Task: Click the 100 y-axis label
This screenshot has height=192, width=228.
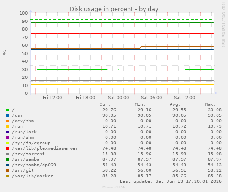Action: 23,13
